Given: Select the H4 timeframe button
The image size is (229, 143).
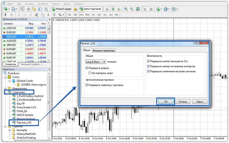Looking at the screenshot, I should (x=99, y=15).
